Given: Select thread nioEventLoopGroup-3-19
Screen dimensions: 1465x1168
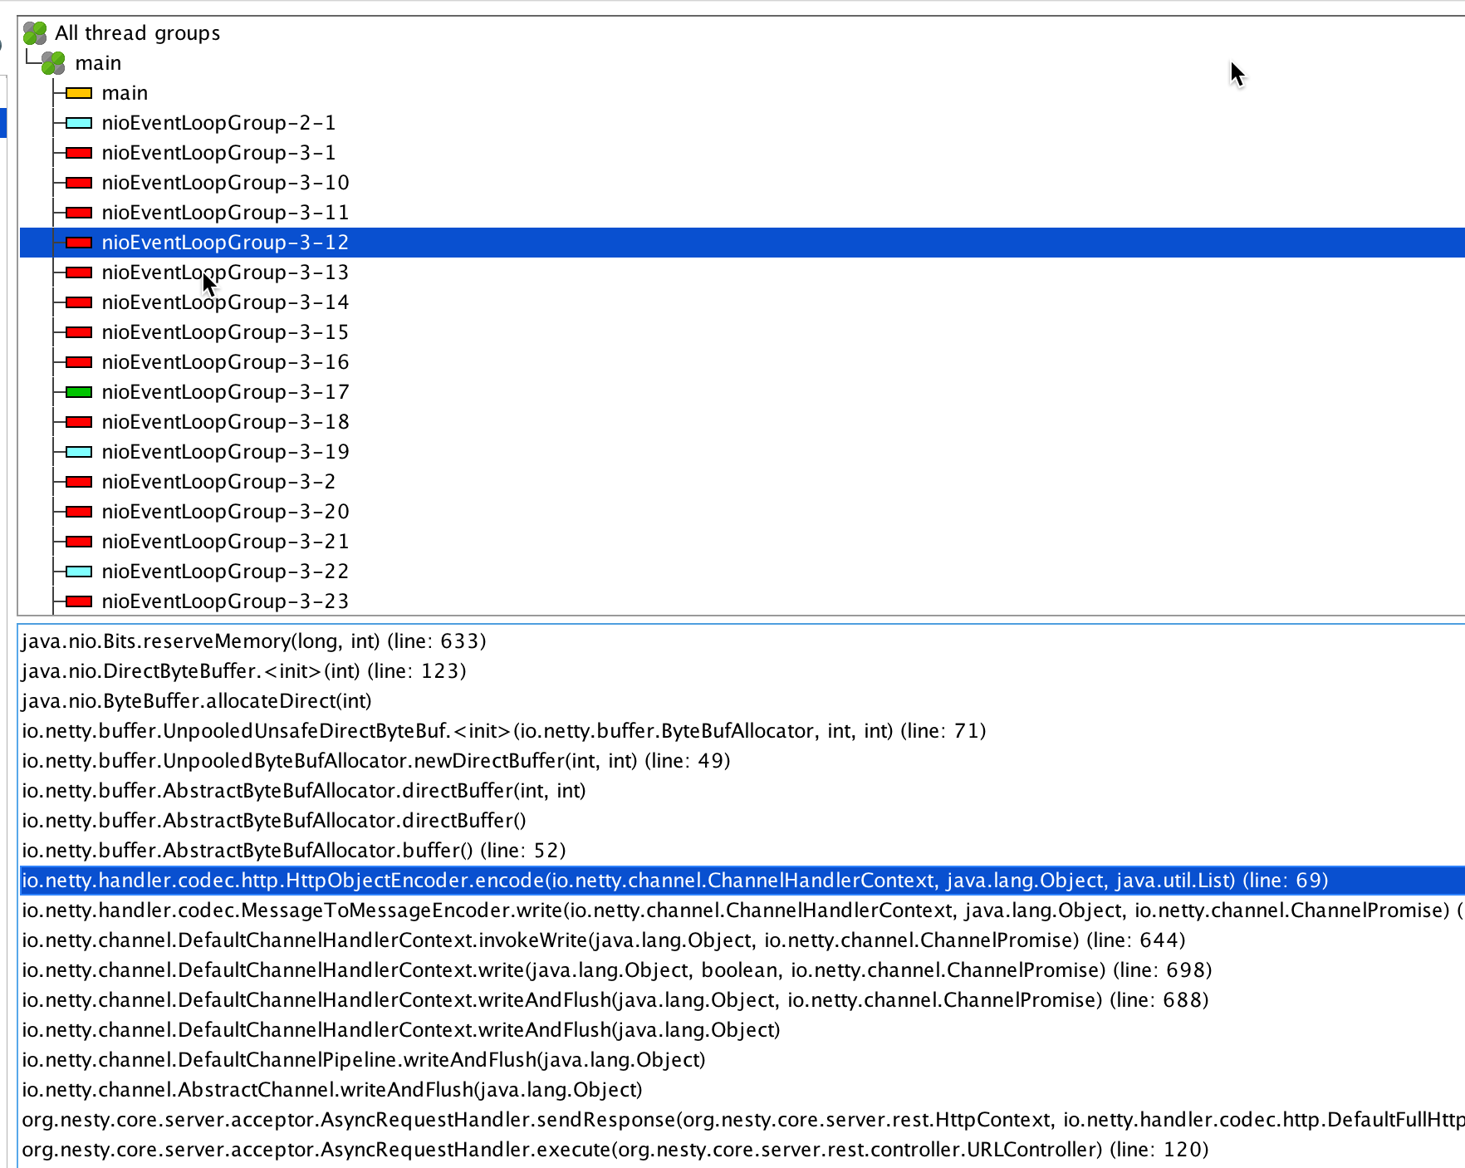Looking at the screenshot, I should (225, 452).
